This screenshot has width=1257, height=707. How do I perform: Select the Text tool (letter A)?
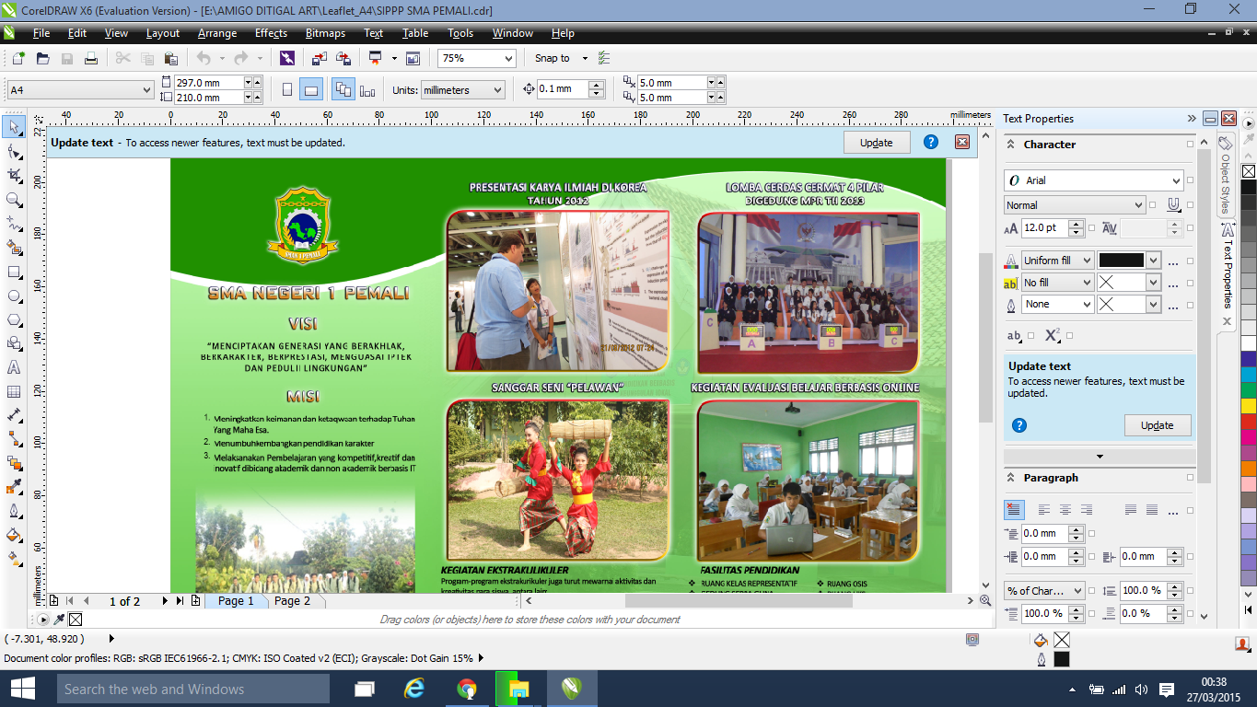[x=14, y=367]
